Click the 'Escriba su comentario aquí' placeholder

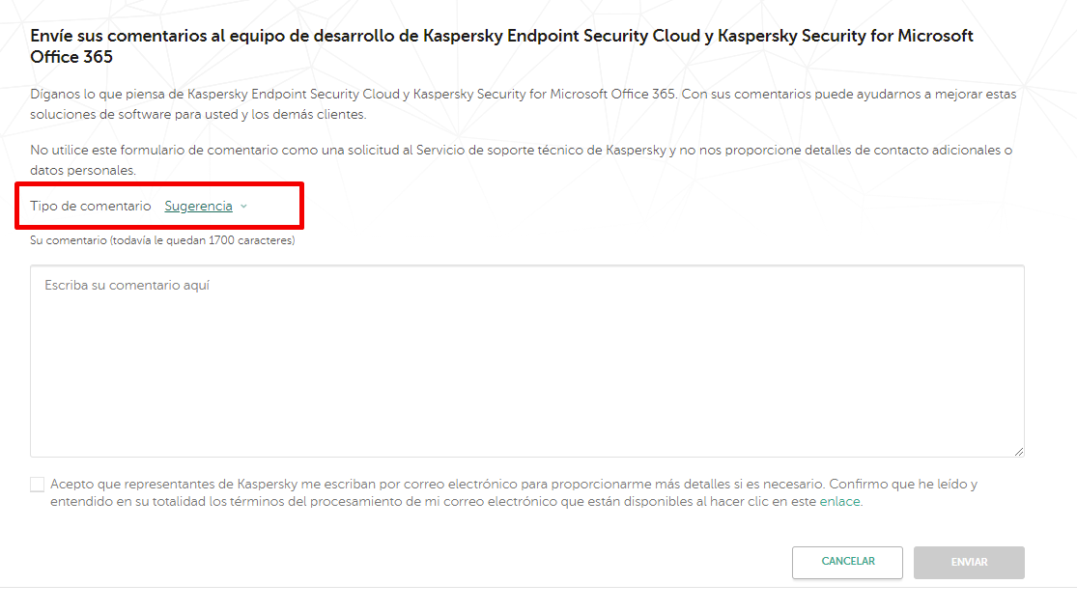point(128,286)
